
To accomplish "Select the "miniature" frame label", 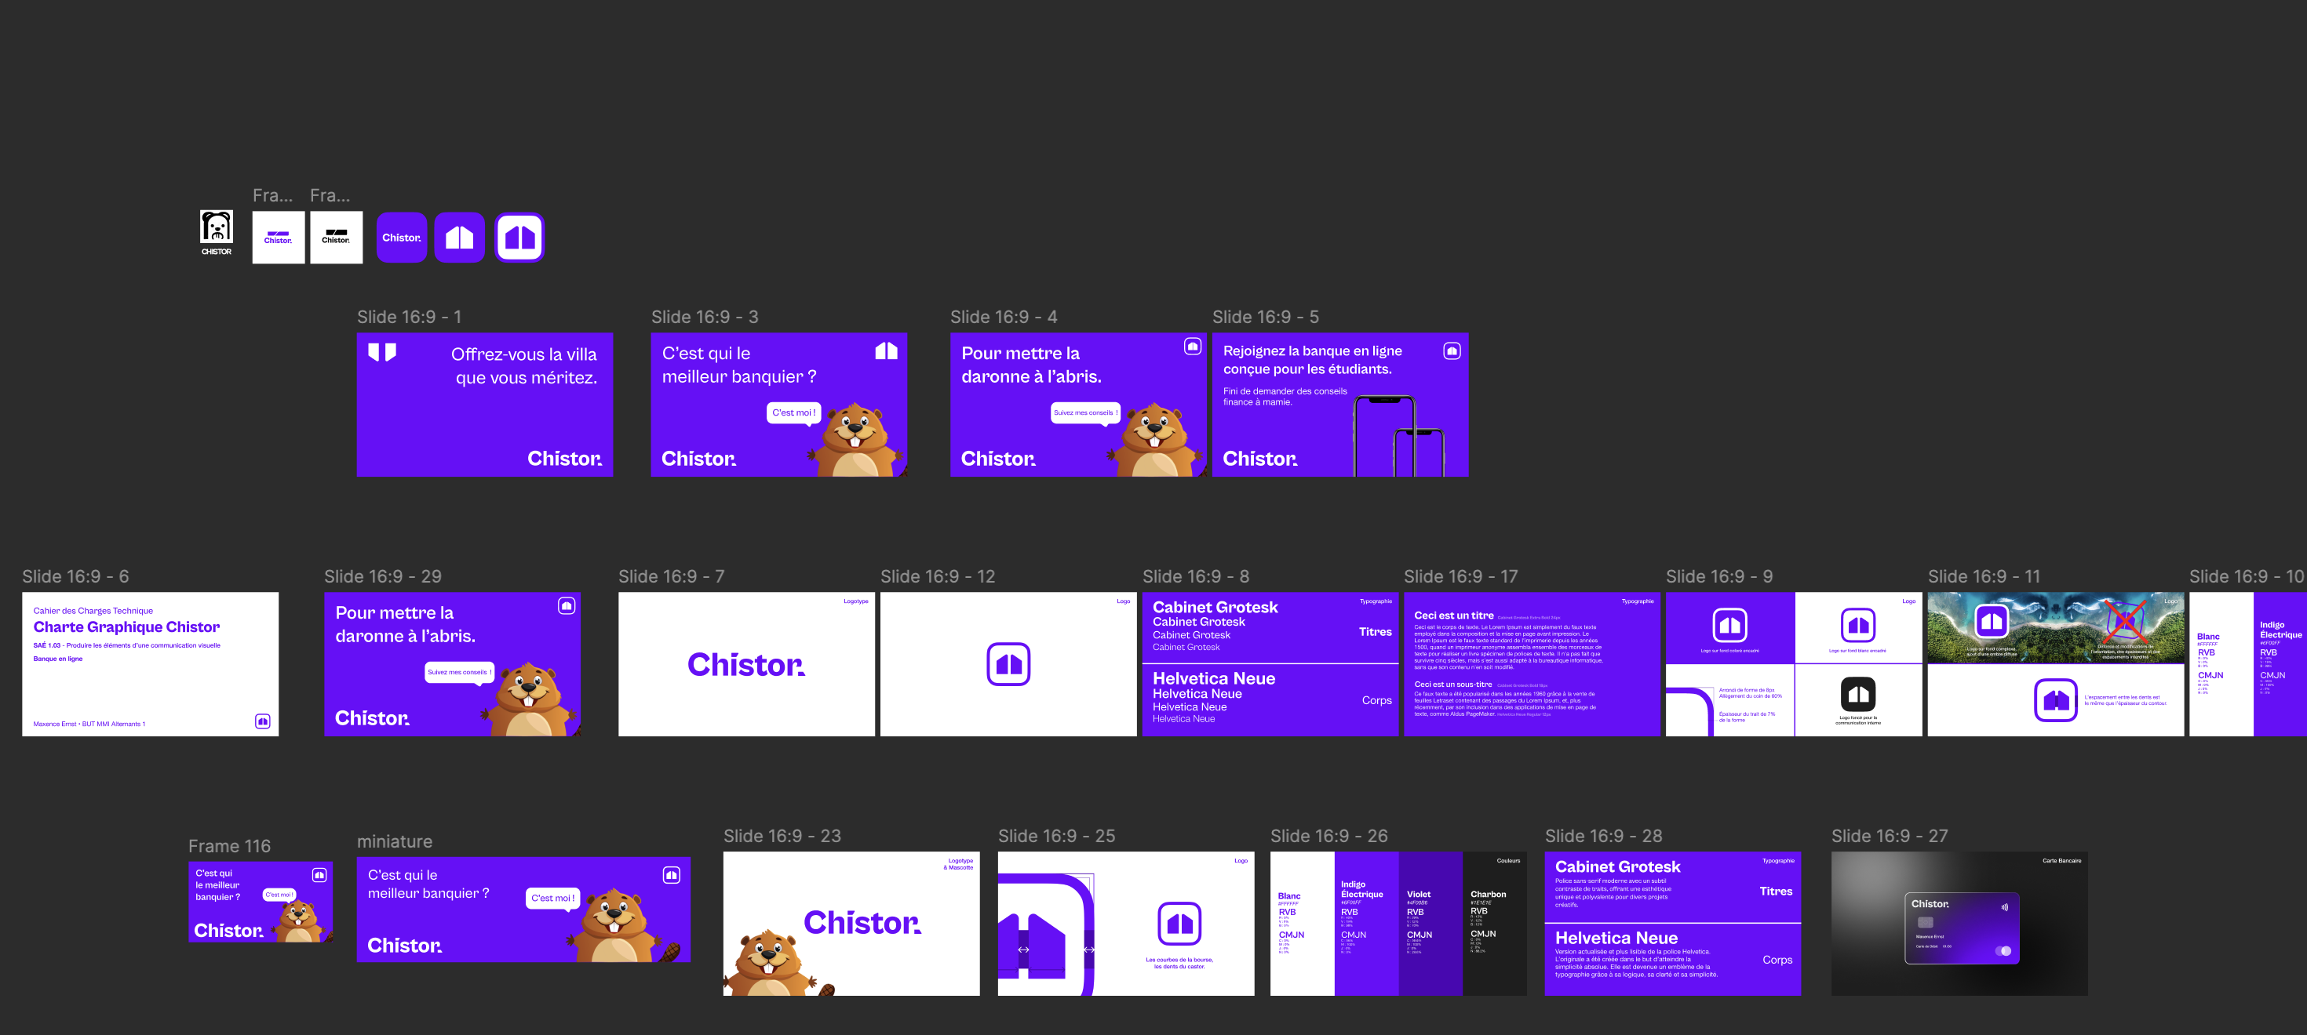I will click(x=394, y=841).
